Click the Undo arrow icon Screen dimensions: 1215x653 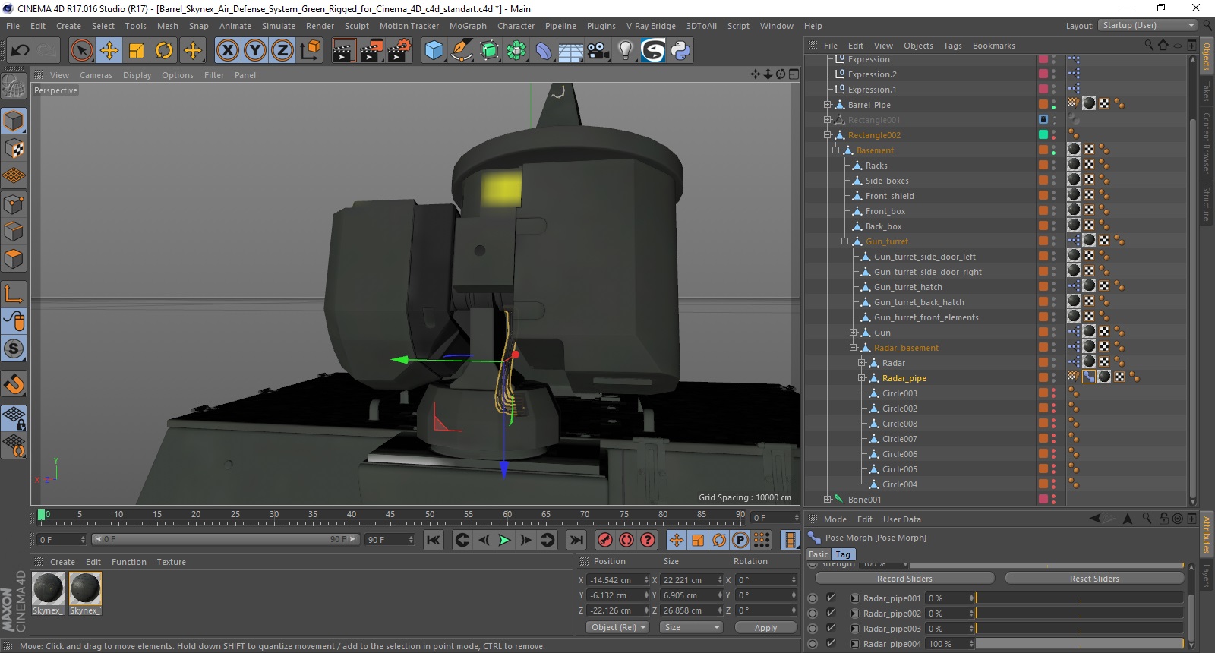coord(21,51)
